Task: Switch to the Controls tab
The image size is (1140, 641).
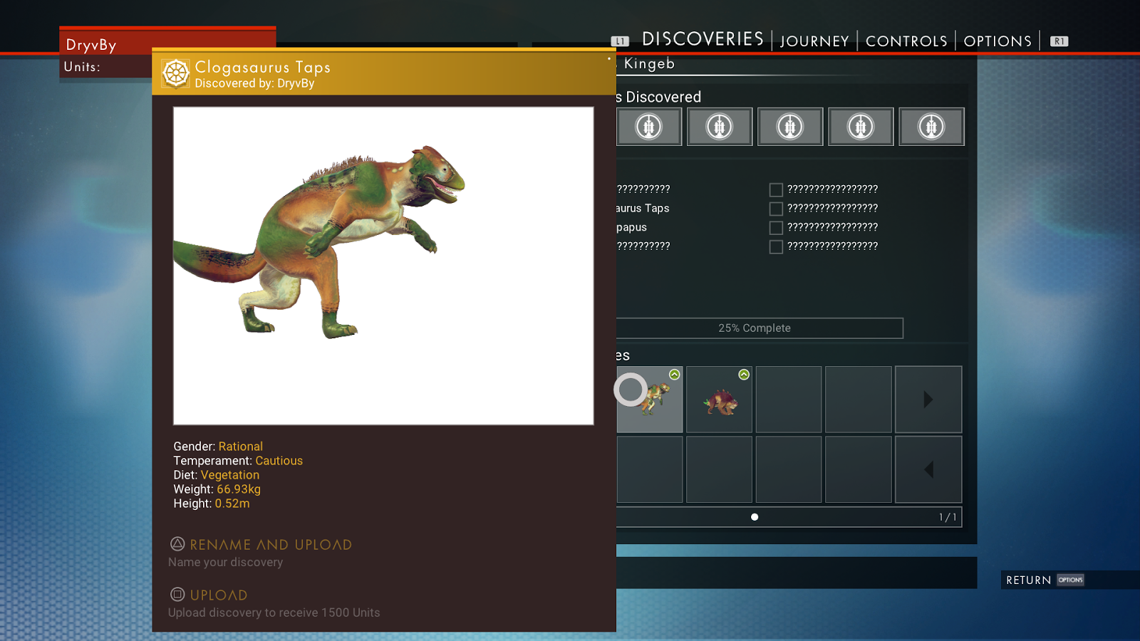Action: click(906, 41)
